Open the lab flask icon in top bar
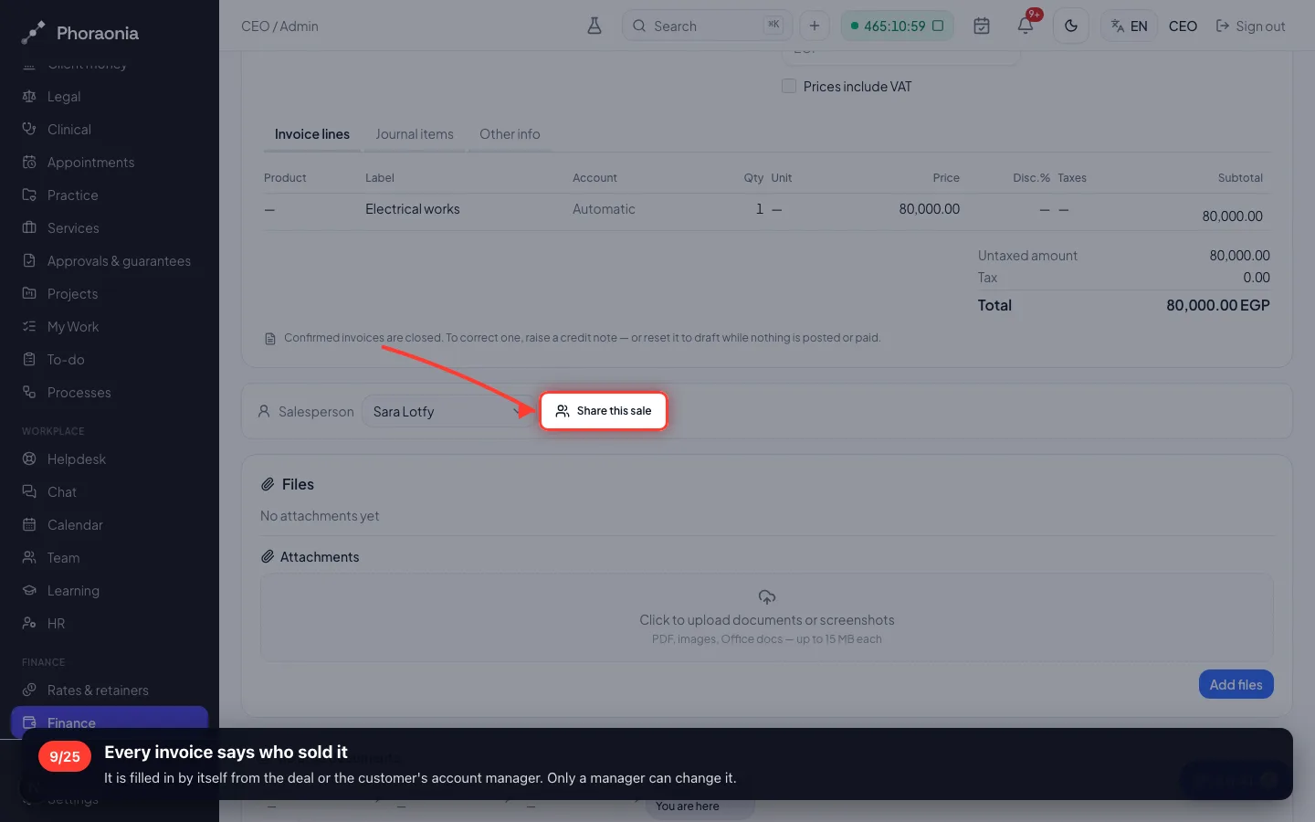1315x822 pixels. (594, 26)
